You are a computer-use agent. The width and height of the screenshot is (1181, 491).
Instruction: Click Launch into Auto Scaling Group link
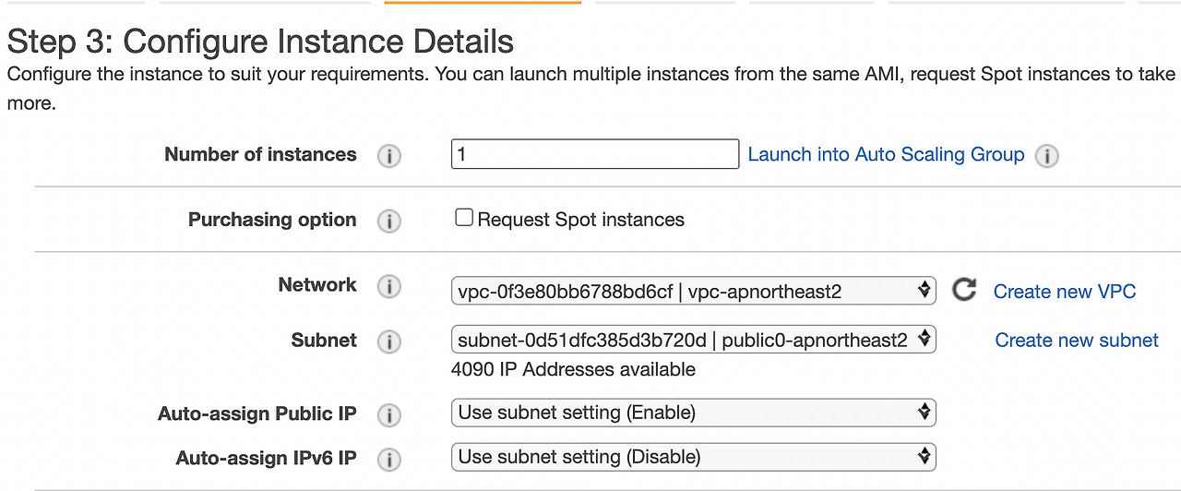[x=886, y=154]
